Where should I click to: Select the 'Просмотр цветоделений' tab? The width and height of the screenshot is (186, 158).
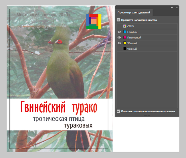click(134, 13)
